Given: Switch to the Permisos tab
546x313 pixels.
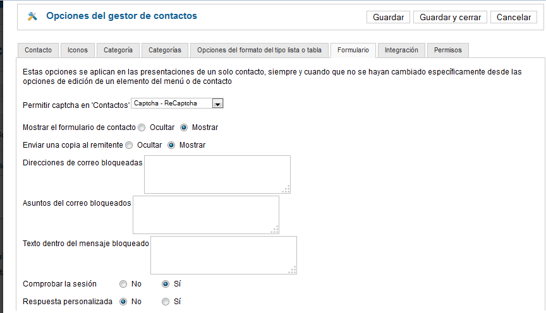Looking at the screenshot, I should coord(448,50).
